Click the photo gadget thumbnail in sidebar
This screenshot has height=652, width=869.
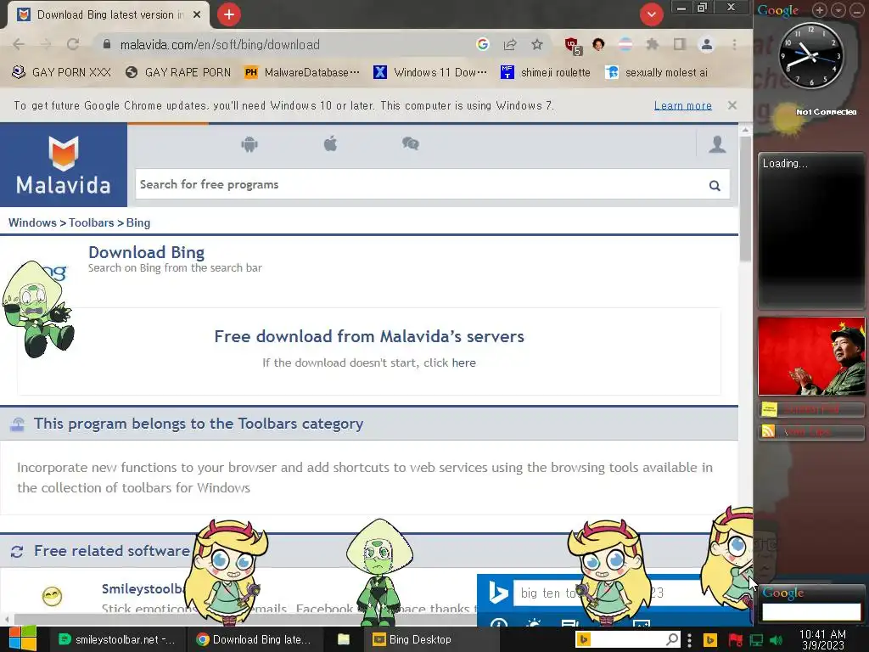pos(811,356)
